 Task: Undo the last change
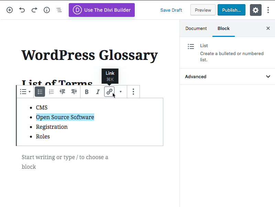point(22,10)
